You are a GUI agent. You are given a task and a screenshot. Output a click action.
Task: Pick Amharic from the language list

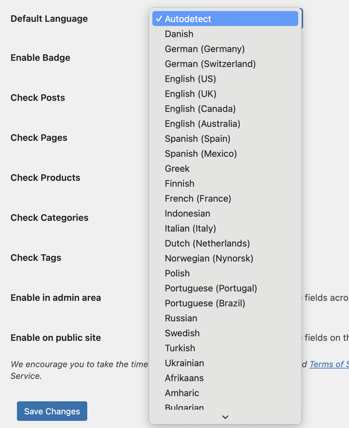coord(182,393)
